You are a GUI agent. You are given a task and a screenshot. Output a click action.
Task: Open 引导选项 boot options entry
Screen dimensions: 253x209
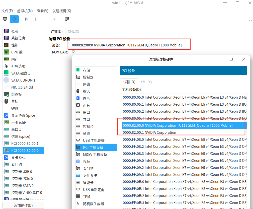[x=23, y=66]
